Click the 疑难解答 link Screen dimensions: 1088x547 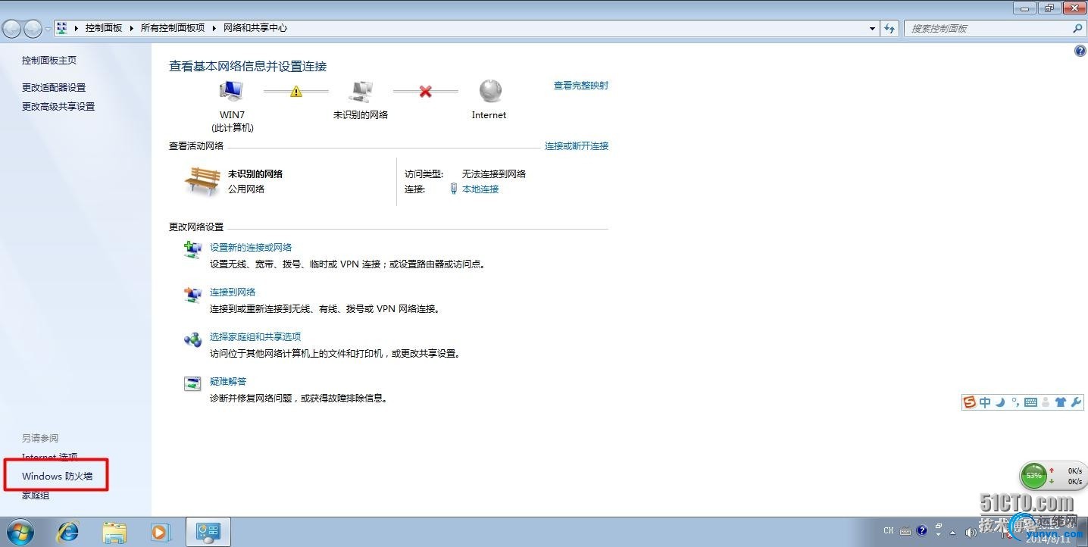[x=228, y=382]
